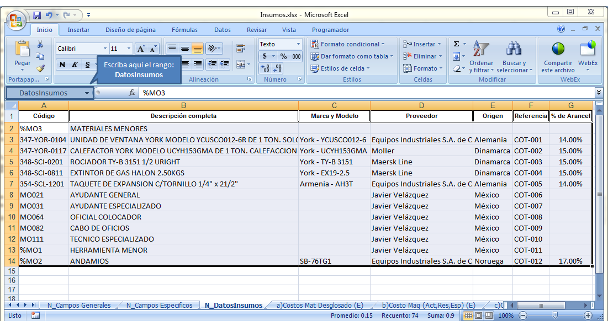Image resolution: width=608 pixels, height=321 pixels.
Task: Click Fill down arrow icon
Action: pos(456,56)
